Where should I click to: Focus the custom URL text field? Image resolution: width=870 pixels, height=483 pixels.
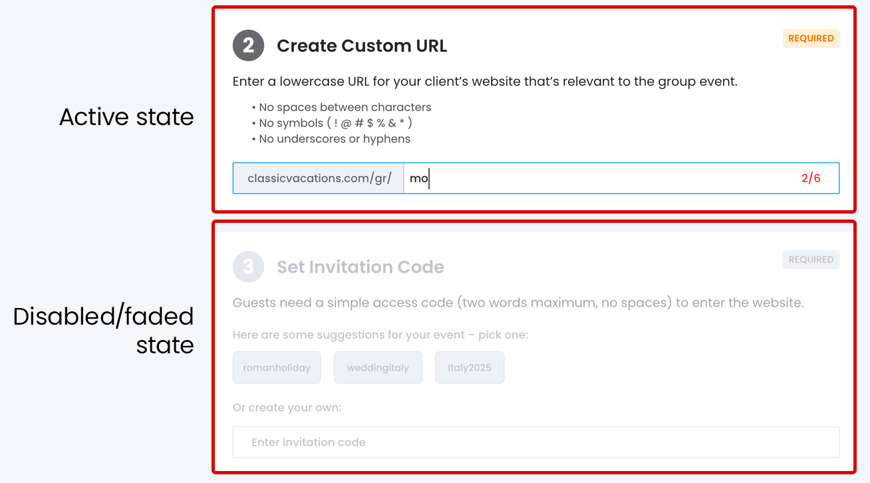pos(599,178)
